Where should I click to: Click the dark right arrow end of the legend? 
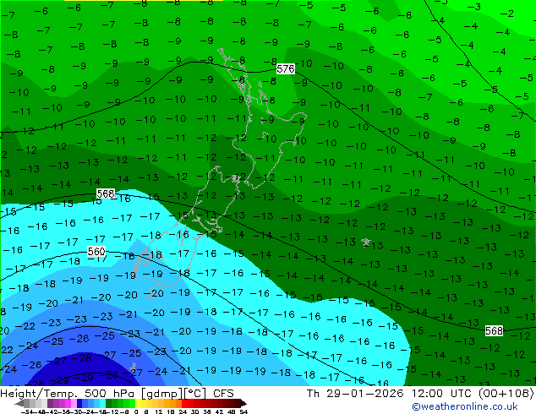pos(243,403)
